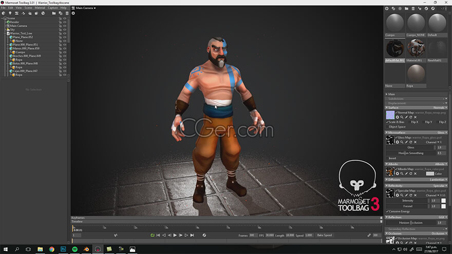The image size is (452, 254).
Task: Click the Fresnel white color swatch
Action: tap(443, 206)
